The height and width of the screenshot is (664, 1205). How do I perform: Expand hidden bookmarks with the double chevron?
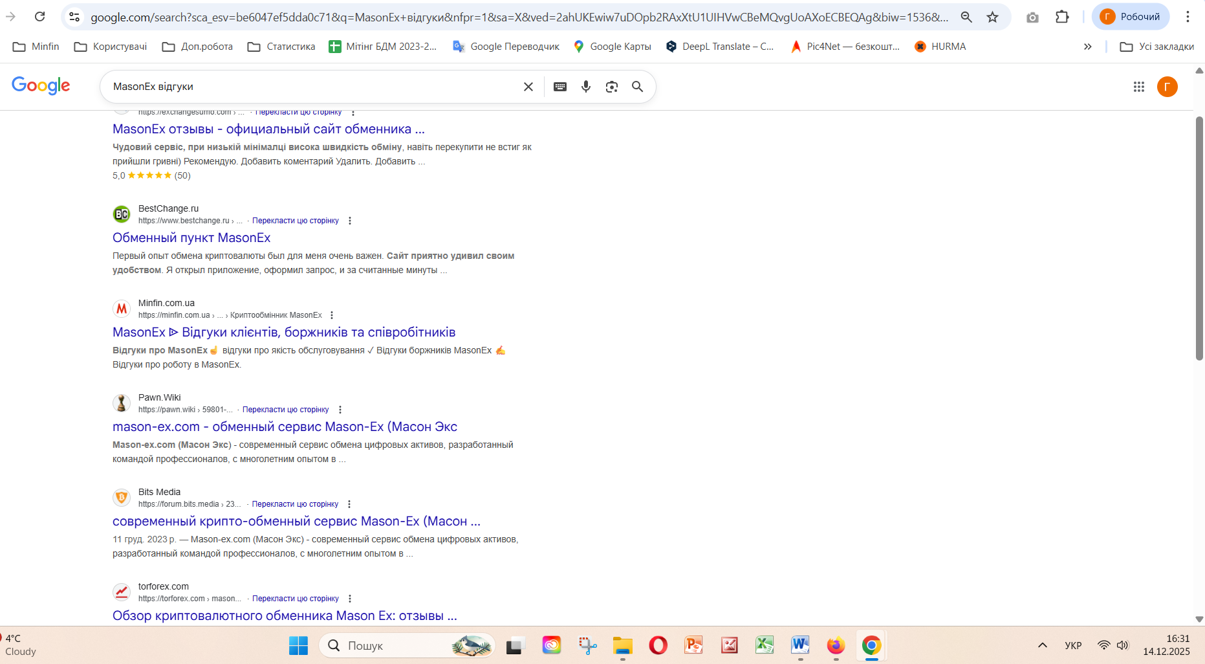tap(1088, 47)
